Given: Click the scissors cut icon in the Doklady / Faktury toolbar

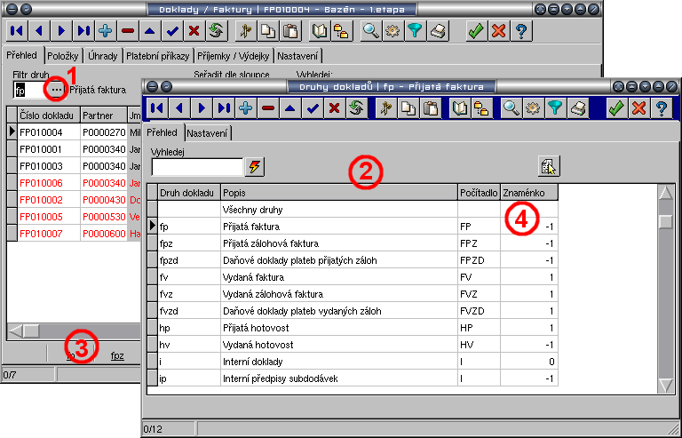Looking at the screenshot, I should (x=246, y=30).
